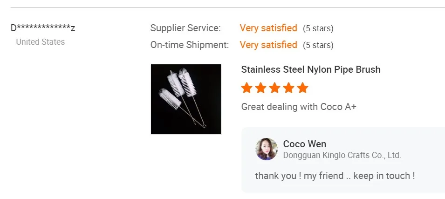The image size is (445, 199).
Task: Click Coco Wen's profile avatar
Action: point(267,149)
